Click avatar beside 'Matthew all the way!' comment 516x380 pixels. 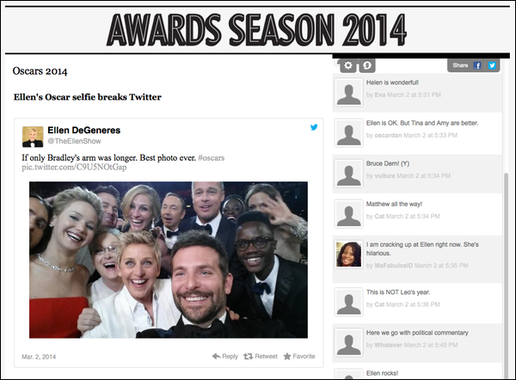(x=349, y=214)
